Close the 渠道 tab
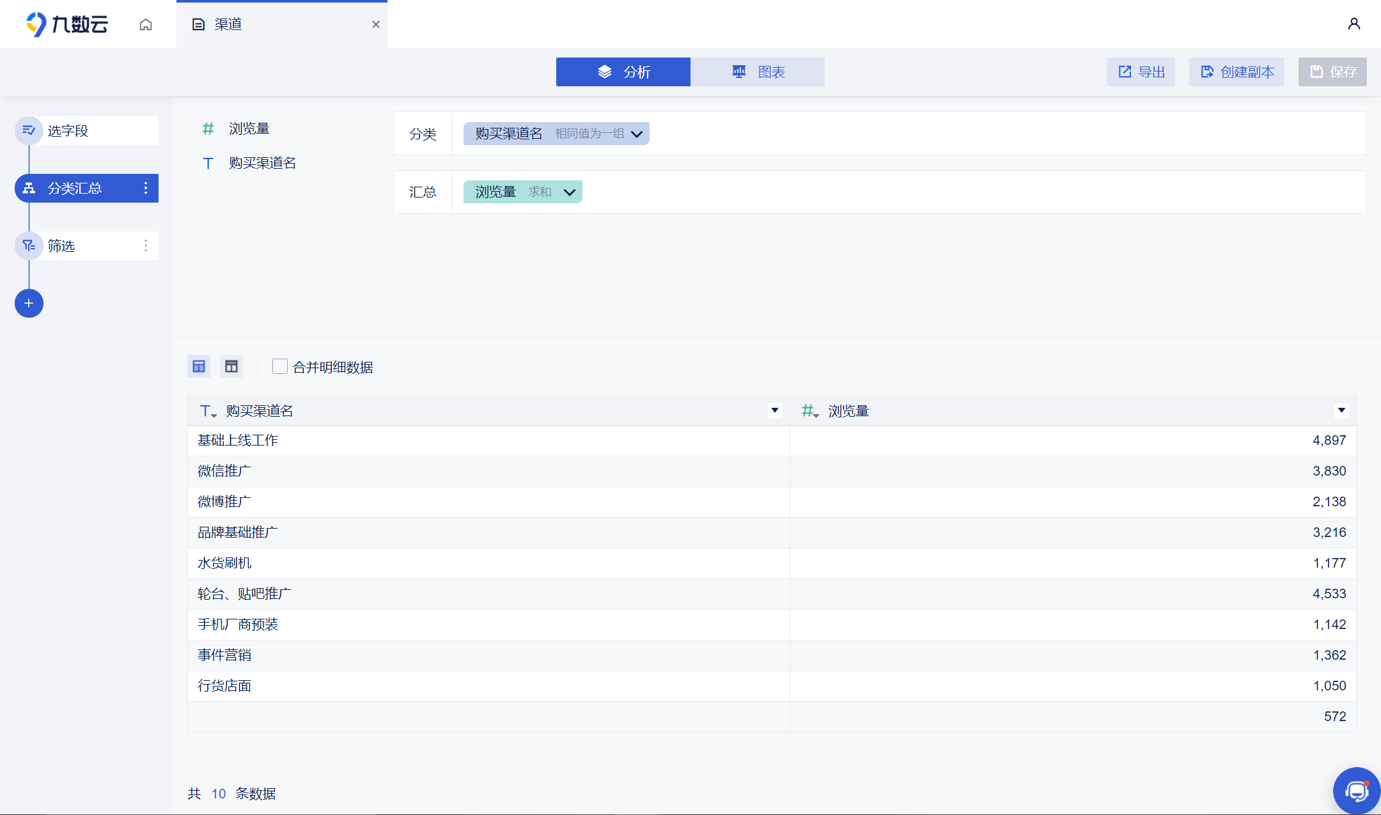 376,24
